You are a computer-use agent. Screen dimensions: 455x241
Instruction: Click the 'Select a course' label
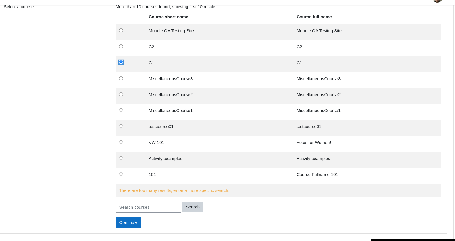[19, 7]
